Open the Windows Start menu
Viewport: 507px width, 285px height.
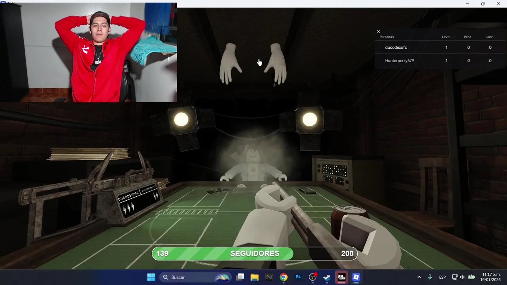point(151,277)
